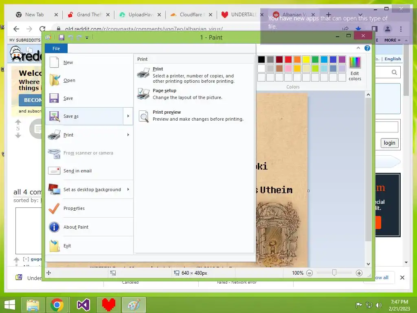Open Print preview magnifier icon
This screenshot has width=417, height=313.
point(144,116)
